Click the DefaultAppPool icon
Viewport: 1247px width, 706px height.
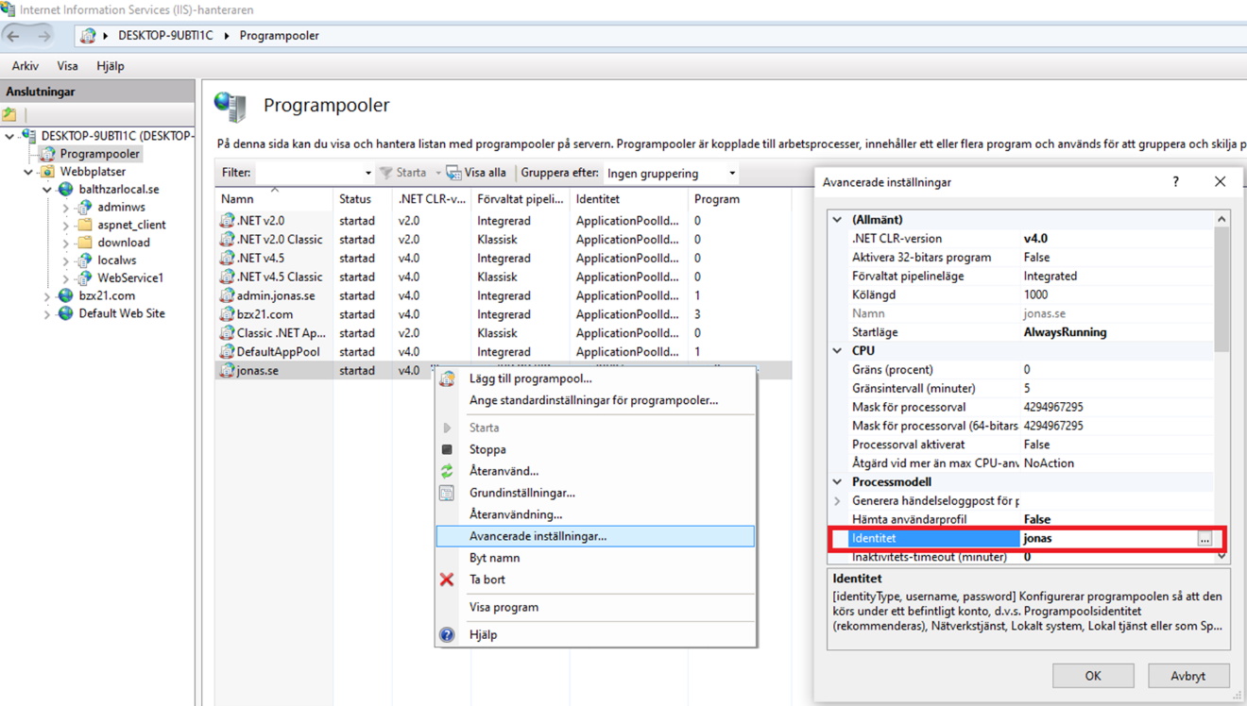227,352
